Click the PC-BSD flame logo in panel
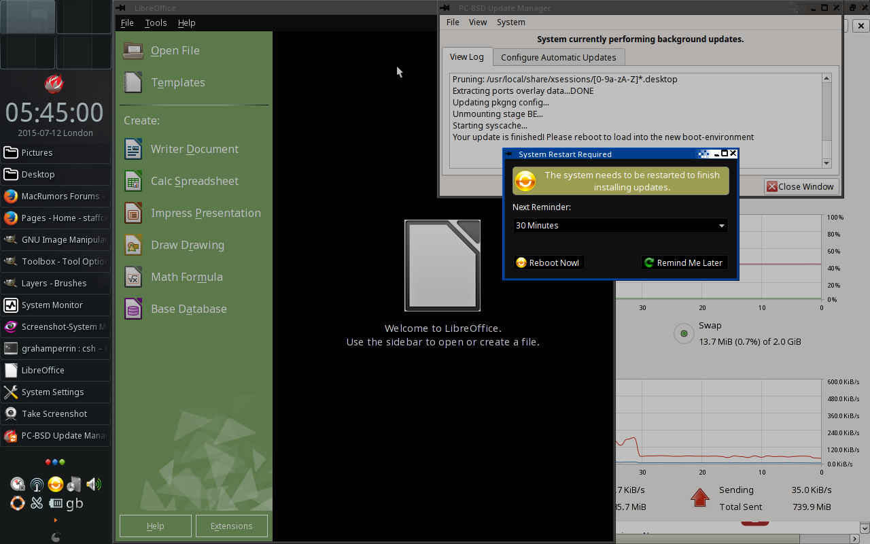870x544 pixels. [x=54, y=84]
